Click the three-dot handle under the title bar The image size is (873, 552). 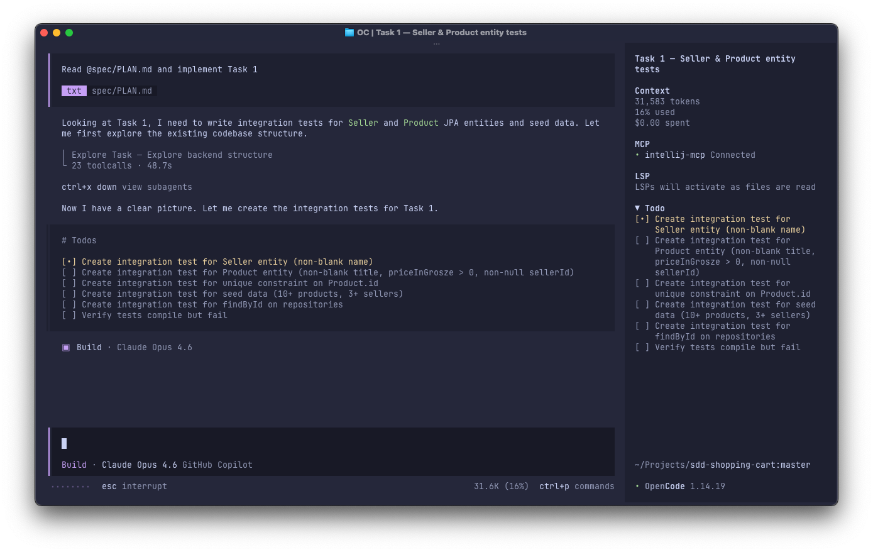click(436, 44)
